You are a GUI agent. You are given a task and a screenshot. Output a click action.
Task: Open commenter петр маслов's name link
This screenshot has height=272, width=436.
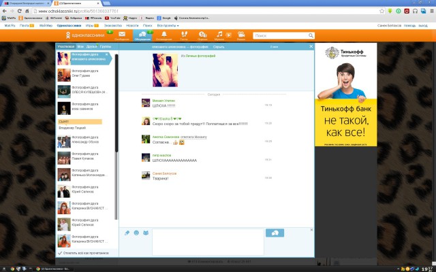tap(161, 156)
